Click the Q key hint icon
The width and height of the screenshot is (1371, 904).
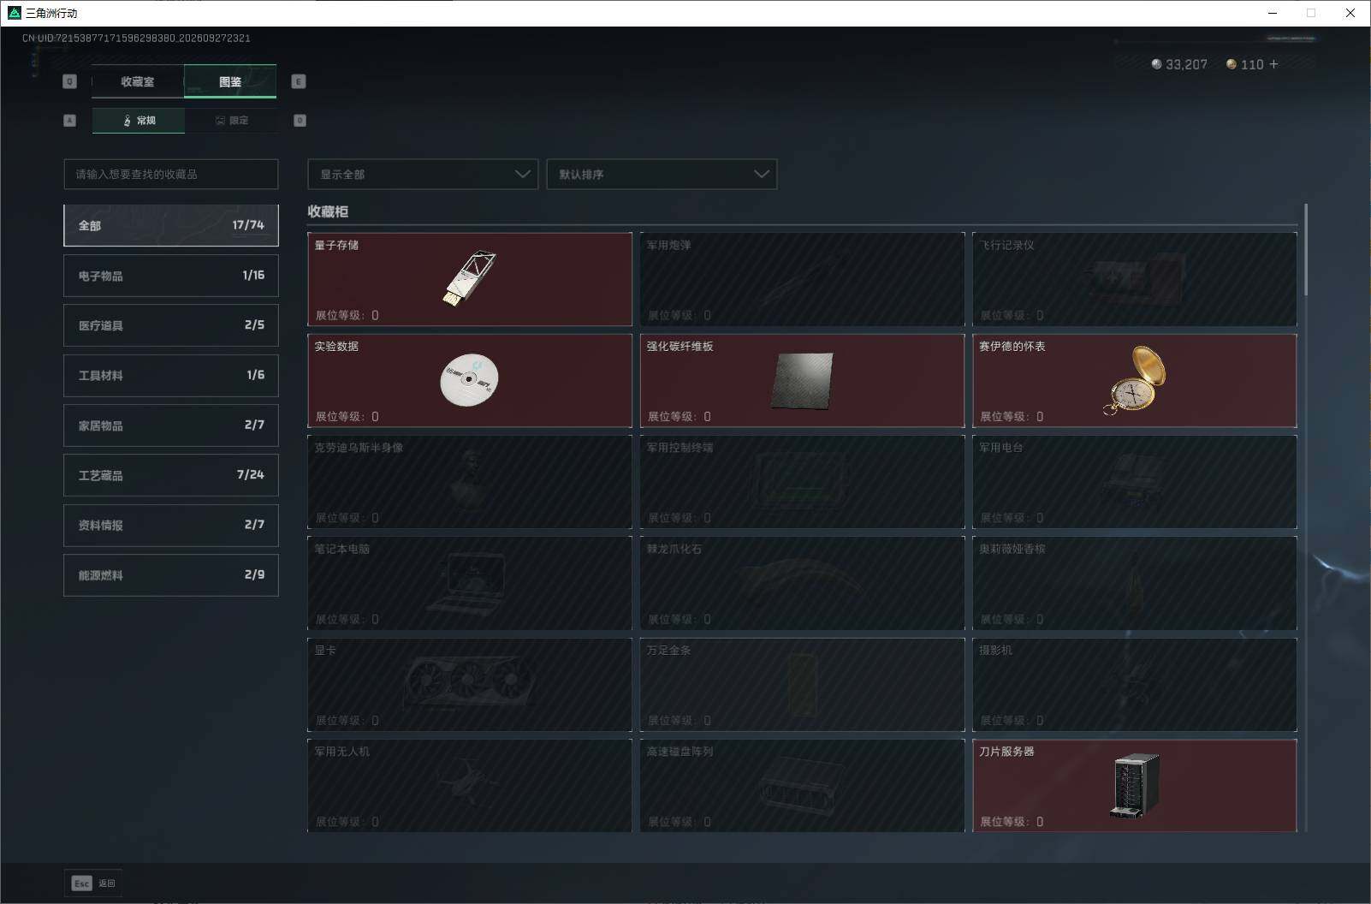click(70, 81)
